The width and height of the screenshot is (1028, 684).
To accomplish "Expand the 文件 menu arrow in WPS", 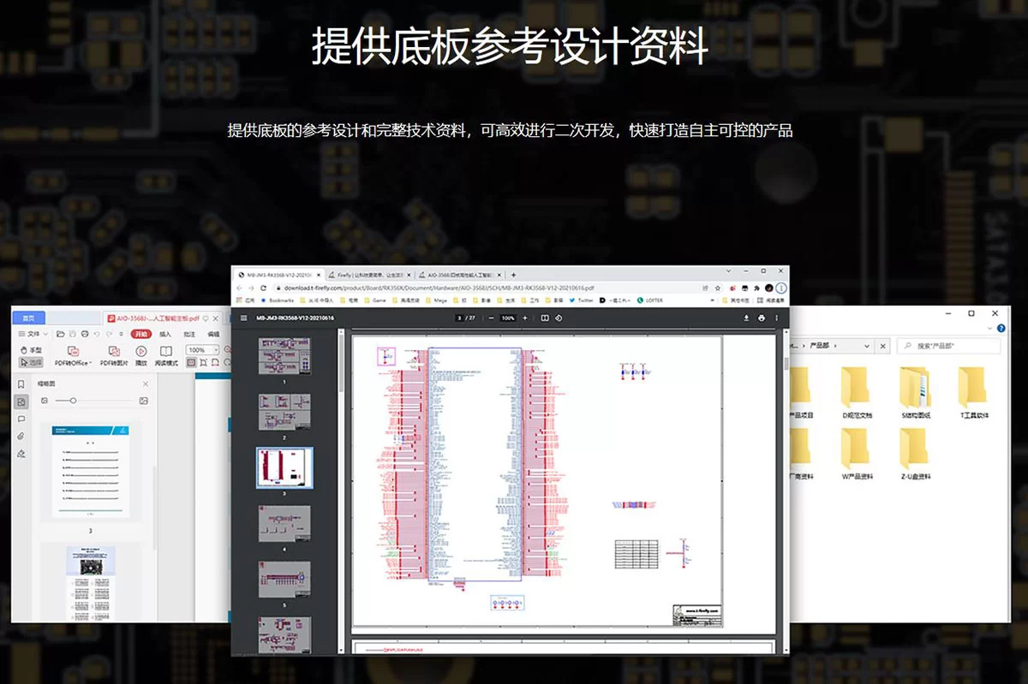I will 45,334.
